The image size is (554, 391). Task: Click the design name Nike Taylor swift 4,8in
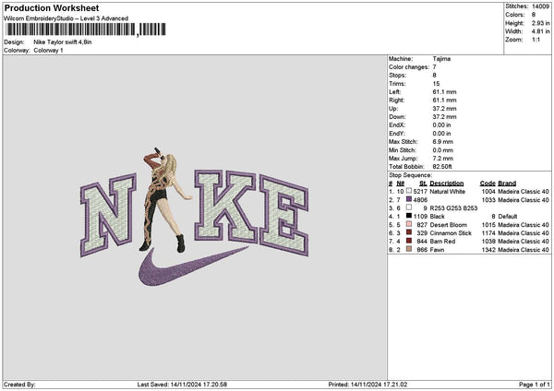63,42
